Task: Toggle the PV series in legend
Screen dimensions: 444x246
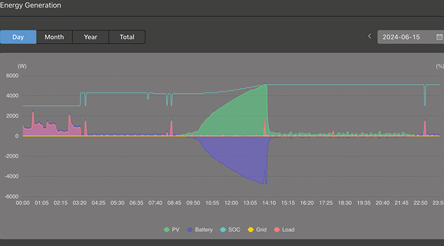Action: 171,230
